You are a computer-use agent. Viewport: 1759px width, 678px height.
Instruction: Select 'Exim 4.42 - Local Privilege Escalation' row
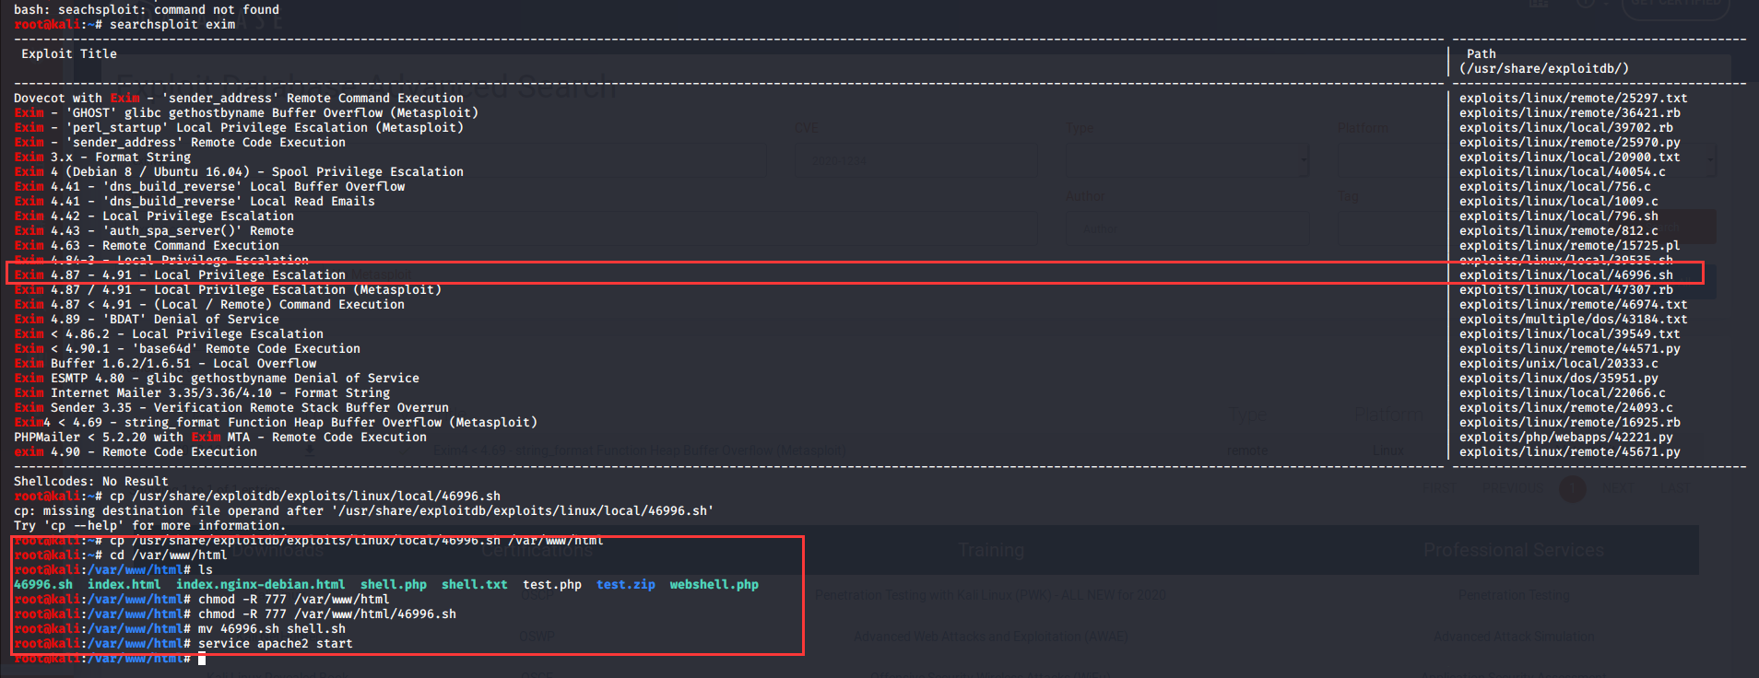point(154,216)
